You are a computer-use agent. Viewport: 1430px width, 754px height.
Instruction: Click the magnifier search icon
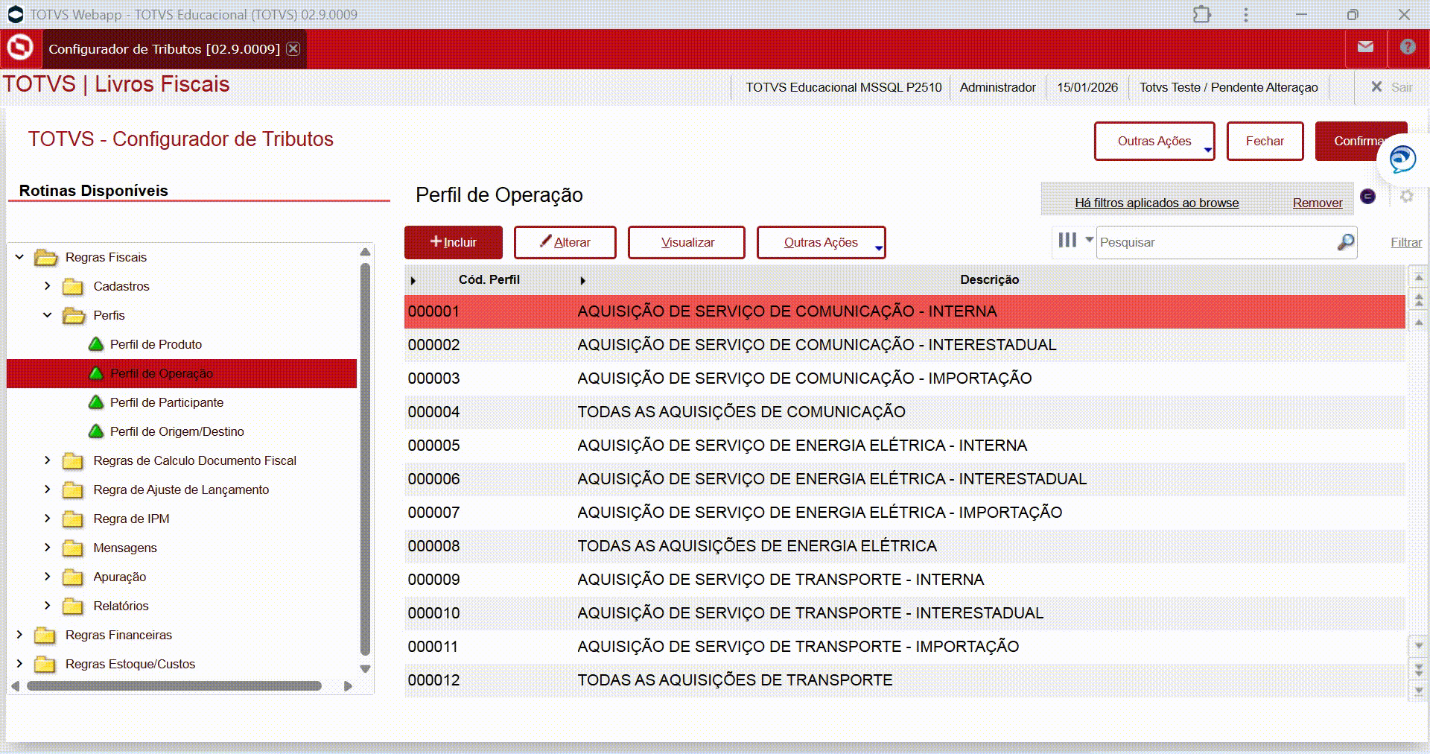click(1345, 242)
